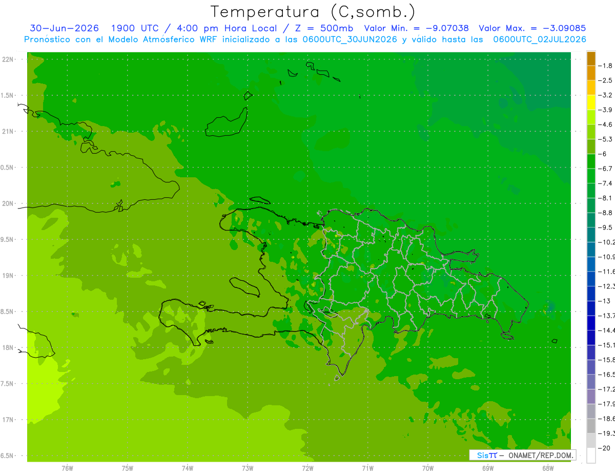Image resolution: width=615 pixels, height=475 pixels.
Task: Click the -13 value on the color scale
Action: (604, 301)
